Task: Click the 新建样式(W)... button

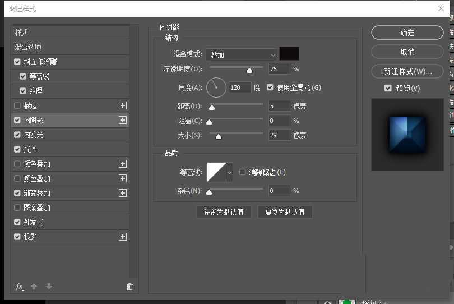Action: (407, 72)
